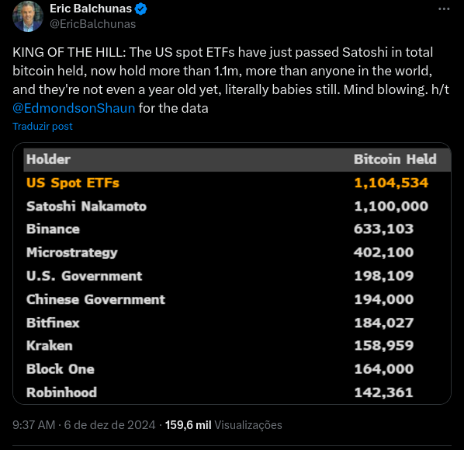Screen dimensions: 464x450
Task: Click the U.S. Government row label
Action: (x=84, y=276)
